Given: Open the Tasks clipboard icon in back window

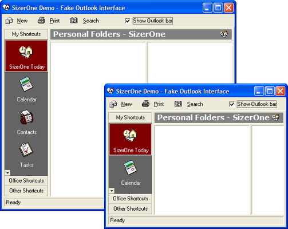Looking at the screenshot, I should click(x=26, y=150).
